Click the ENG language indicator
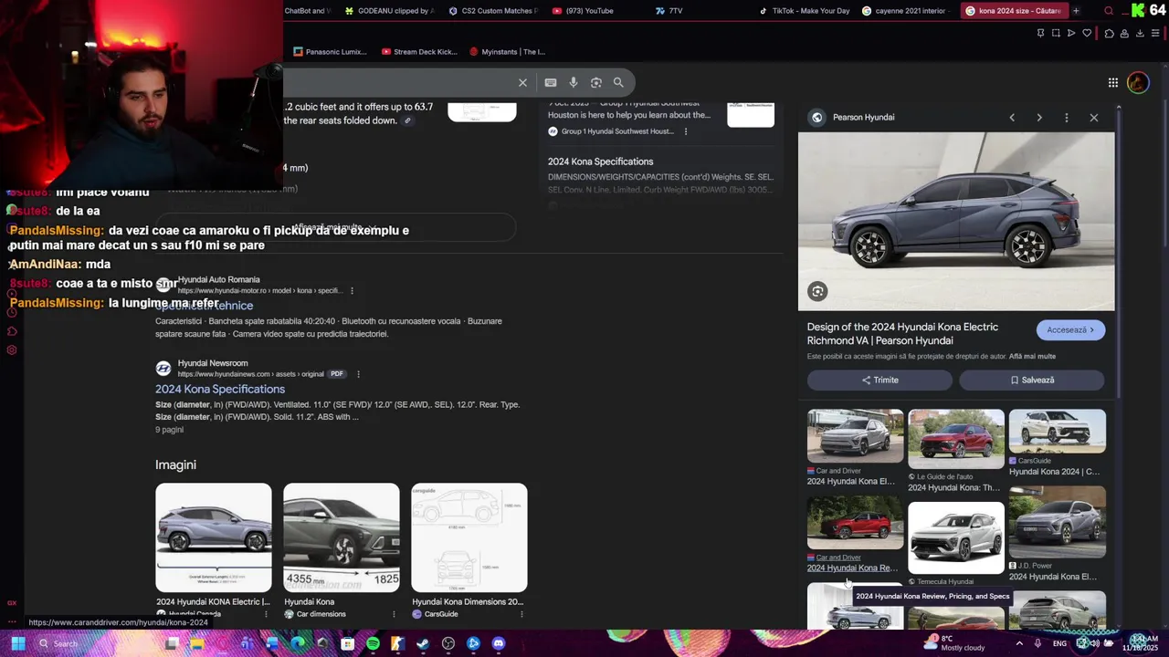The width and height of the screenshot is (1169, 657). 1059,643
